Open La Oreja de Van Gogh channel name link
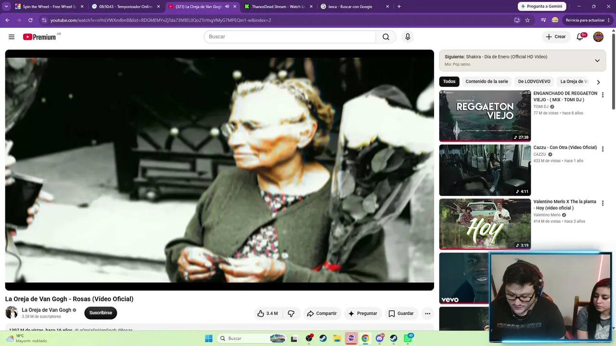This screenshot has height=346, width=616. tap(46, 310)
